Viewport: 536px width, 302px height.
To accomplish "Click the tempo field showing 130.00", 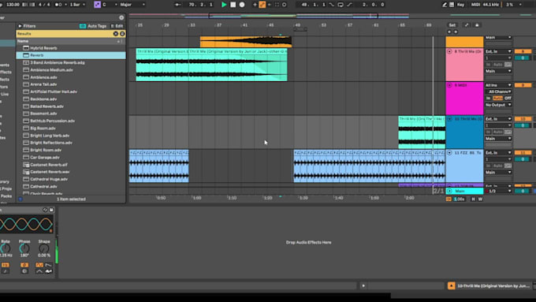I will (13, 5).
